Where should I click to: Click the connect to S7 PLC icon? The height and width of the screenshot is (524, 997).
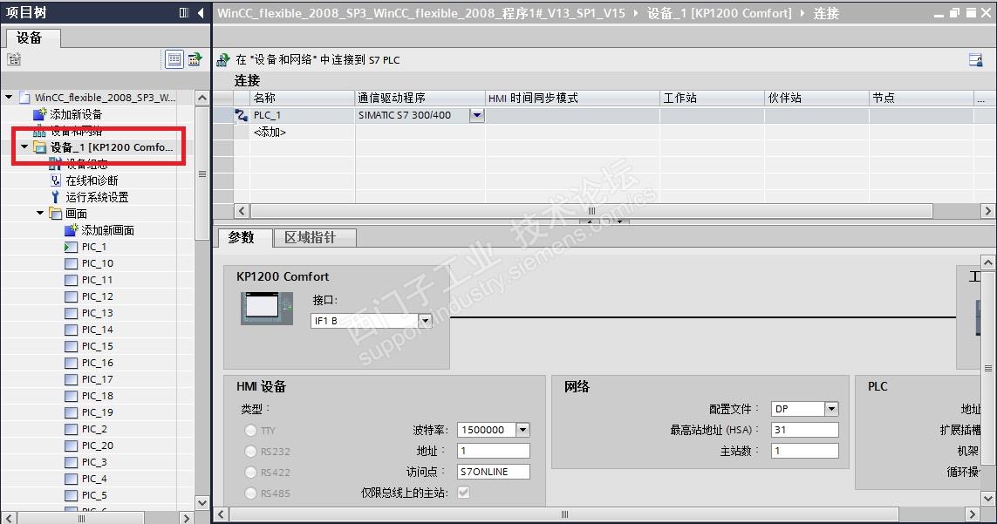point(223,60)
